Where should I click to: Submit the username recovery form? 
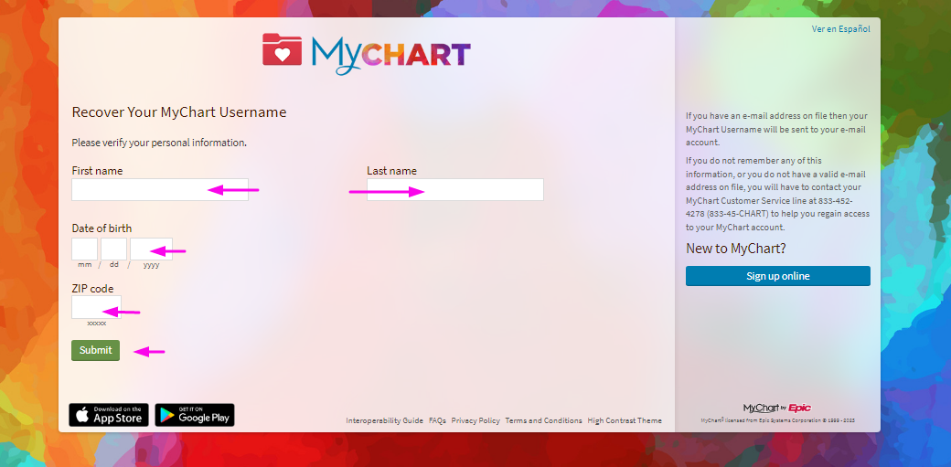pos(96,351)
